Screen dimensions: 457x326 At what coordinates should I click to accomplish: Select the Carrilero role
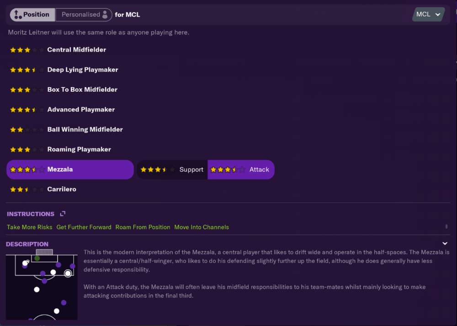(62, 189)
